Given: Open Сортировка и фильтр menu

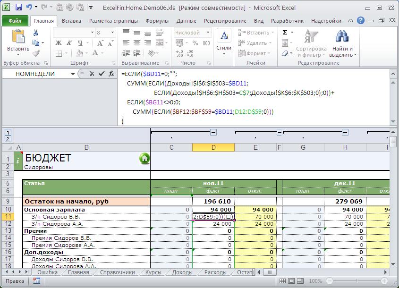Looking at the screenshot, I should point(311,43).
